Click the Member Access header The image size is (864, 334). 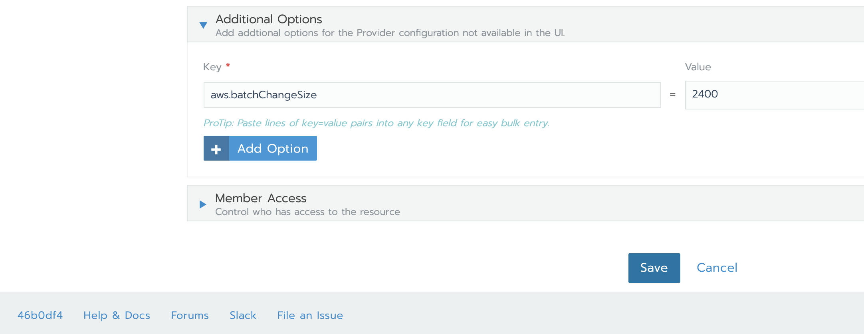[x=261, y=198]
